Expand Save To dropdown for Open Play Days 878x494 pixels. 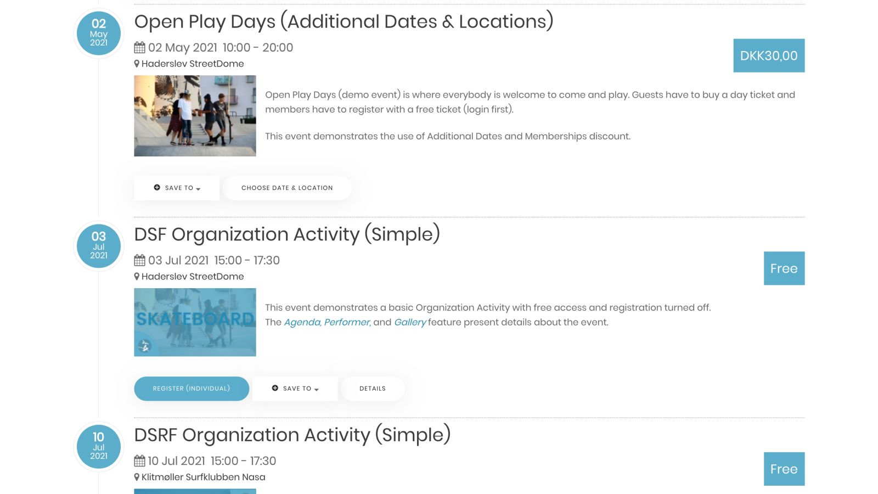coord(177,188)
